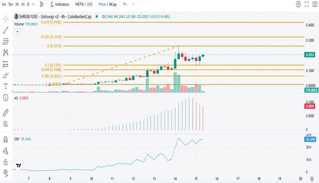The width and height of the screenshot is (319, 183).
Task: Click the Volume indicator label
Action: click(19, 24)
